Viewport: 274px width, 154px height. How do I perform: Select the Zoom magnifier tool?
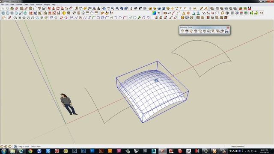coord(113,9)
